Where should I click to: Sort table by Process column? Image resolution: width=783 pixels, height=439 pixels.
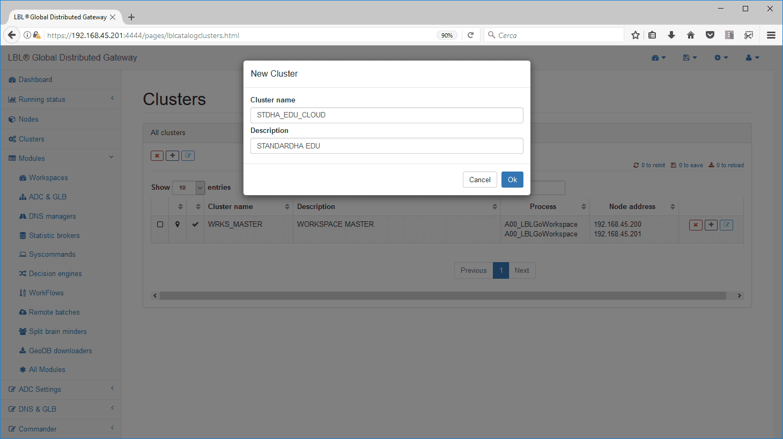tap(545, 206)
